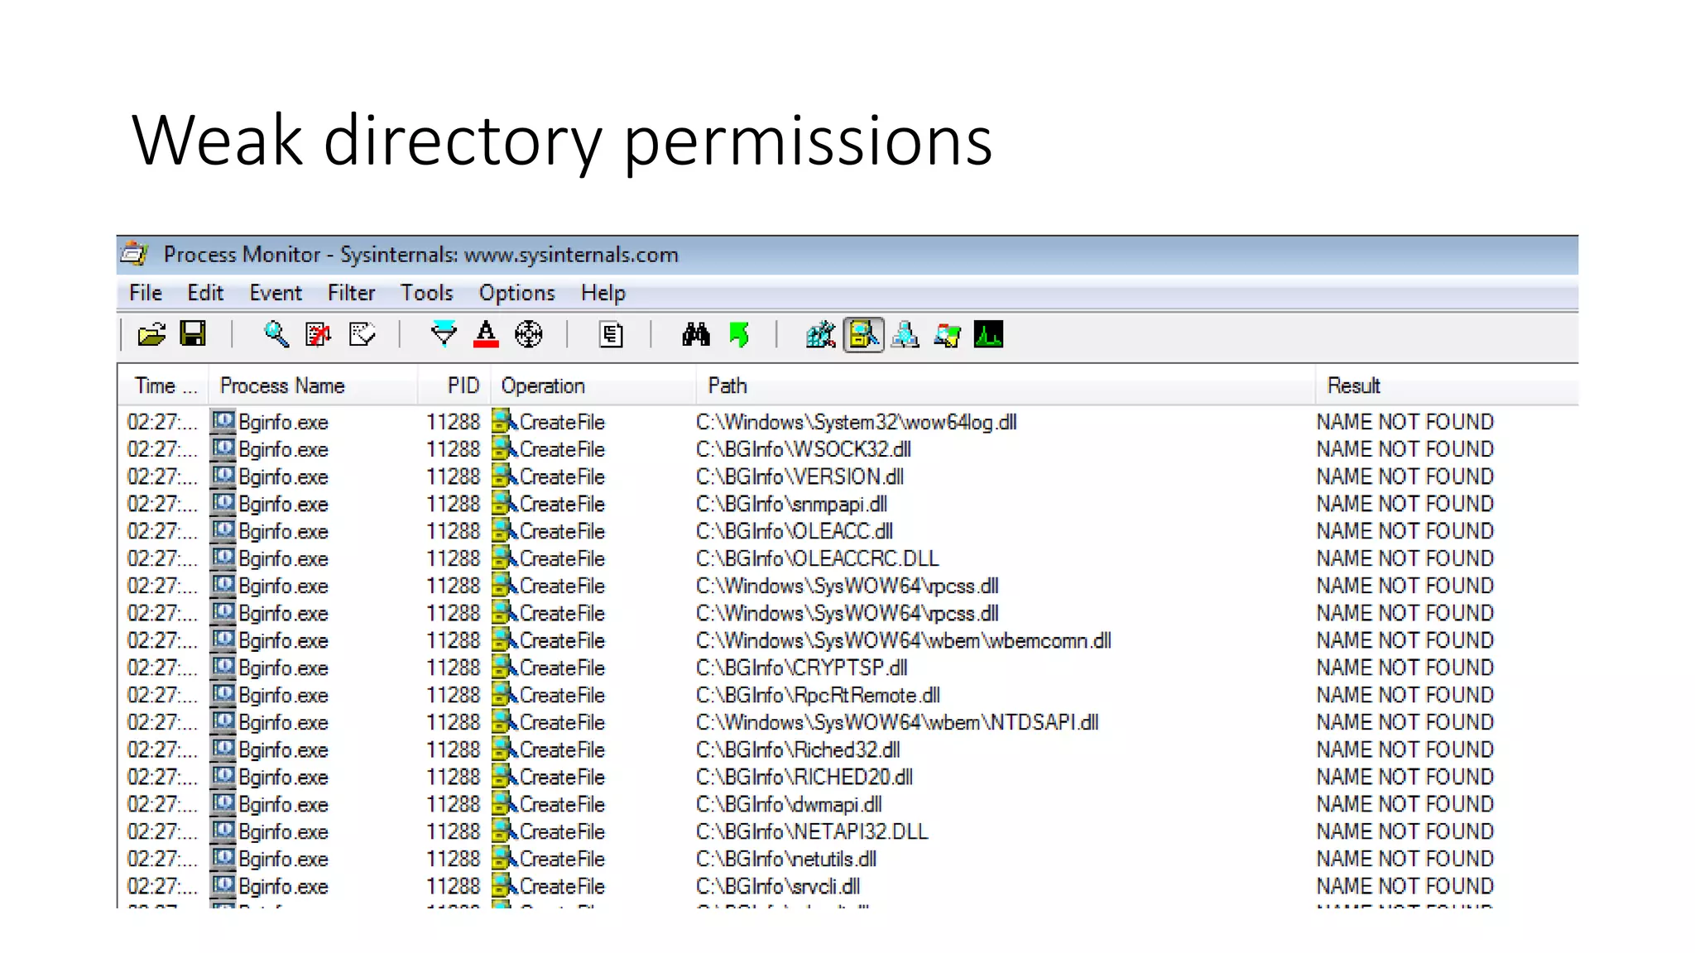Open the File menu
Screen dimensions: 1695x953
[146, 293]
